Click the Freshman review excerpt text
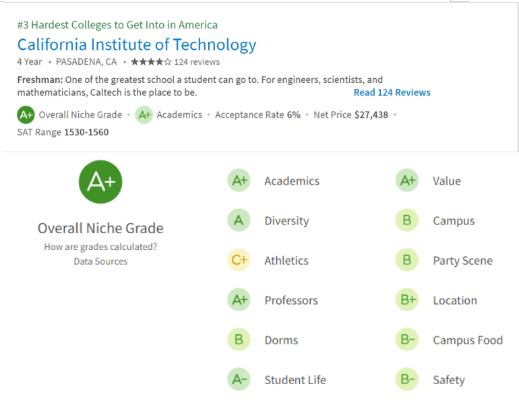519x403 pixels. tap(200, 86)
